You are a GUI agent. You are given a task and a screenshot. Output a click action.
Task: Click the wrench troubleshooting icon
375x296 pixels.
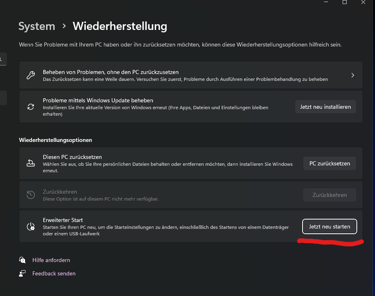(x=31, y=75)
